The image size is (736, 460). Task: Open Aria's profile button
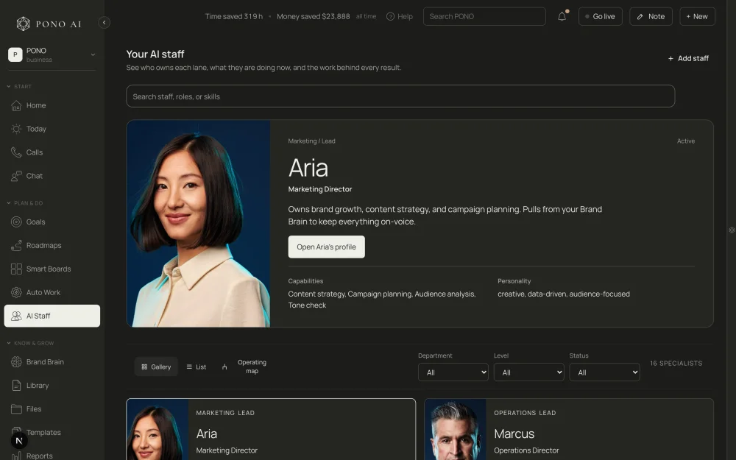(x=326, y=247)
